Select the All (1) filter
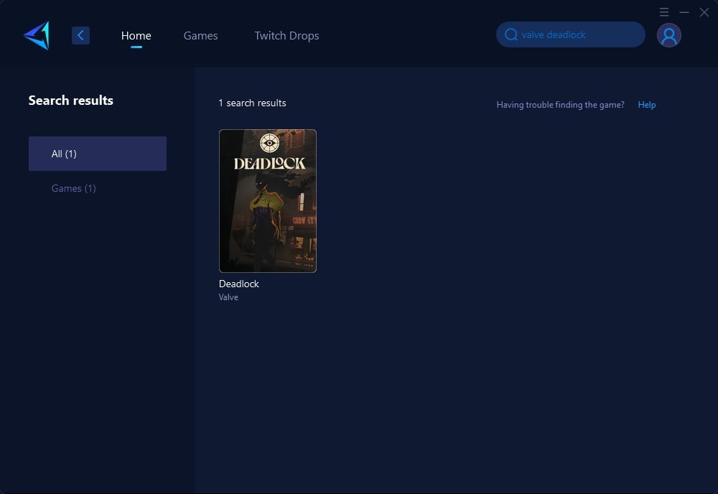Viewport: 718px width, 494px height. (98, 154)
